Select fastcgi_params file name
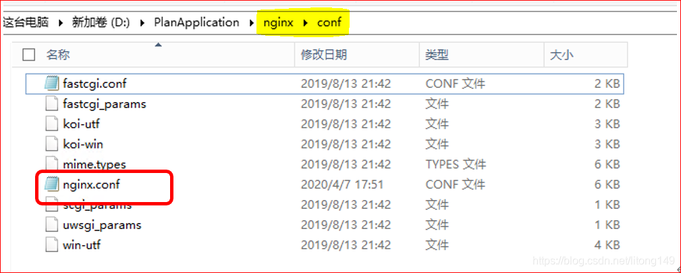The image size is (681, 273). click(x=104, y=104)
